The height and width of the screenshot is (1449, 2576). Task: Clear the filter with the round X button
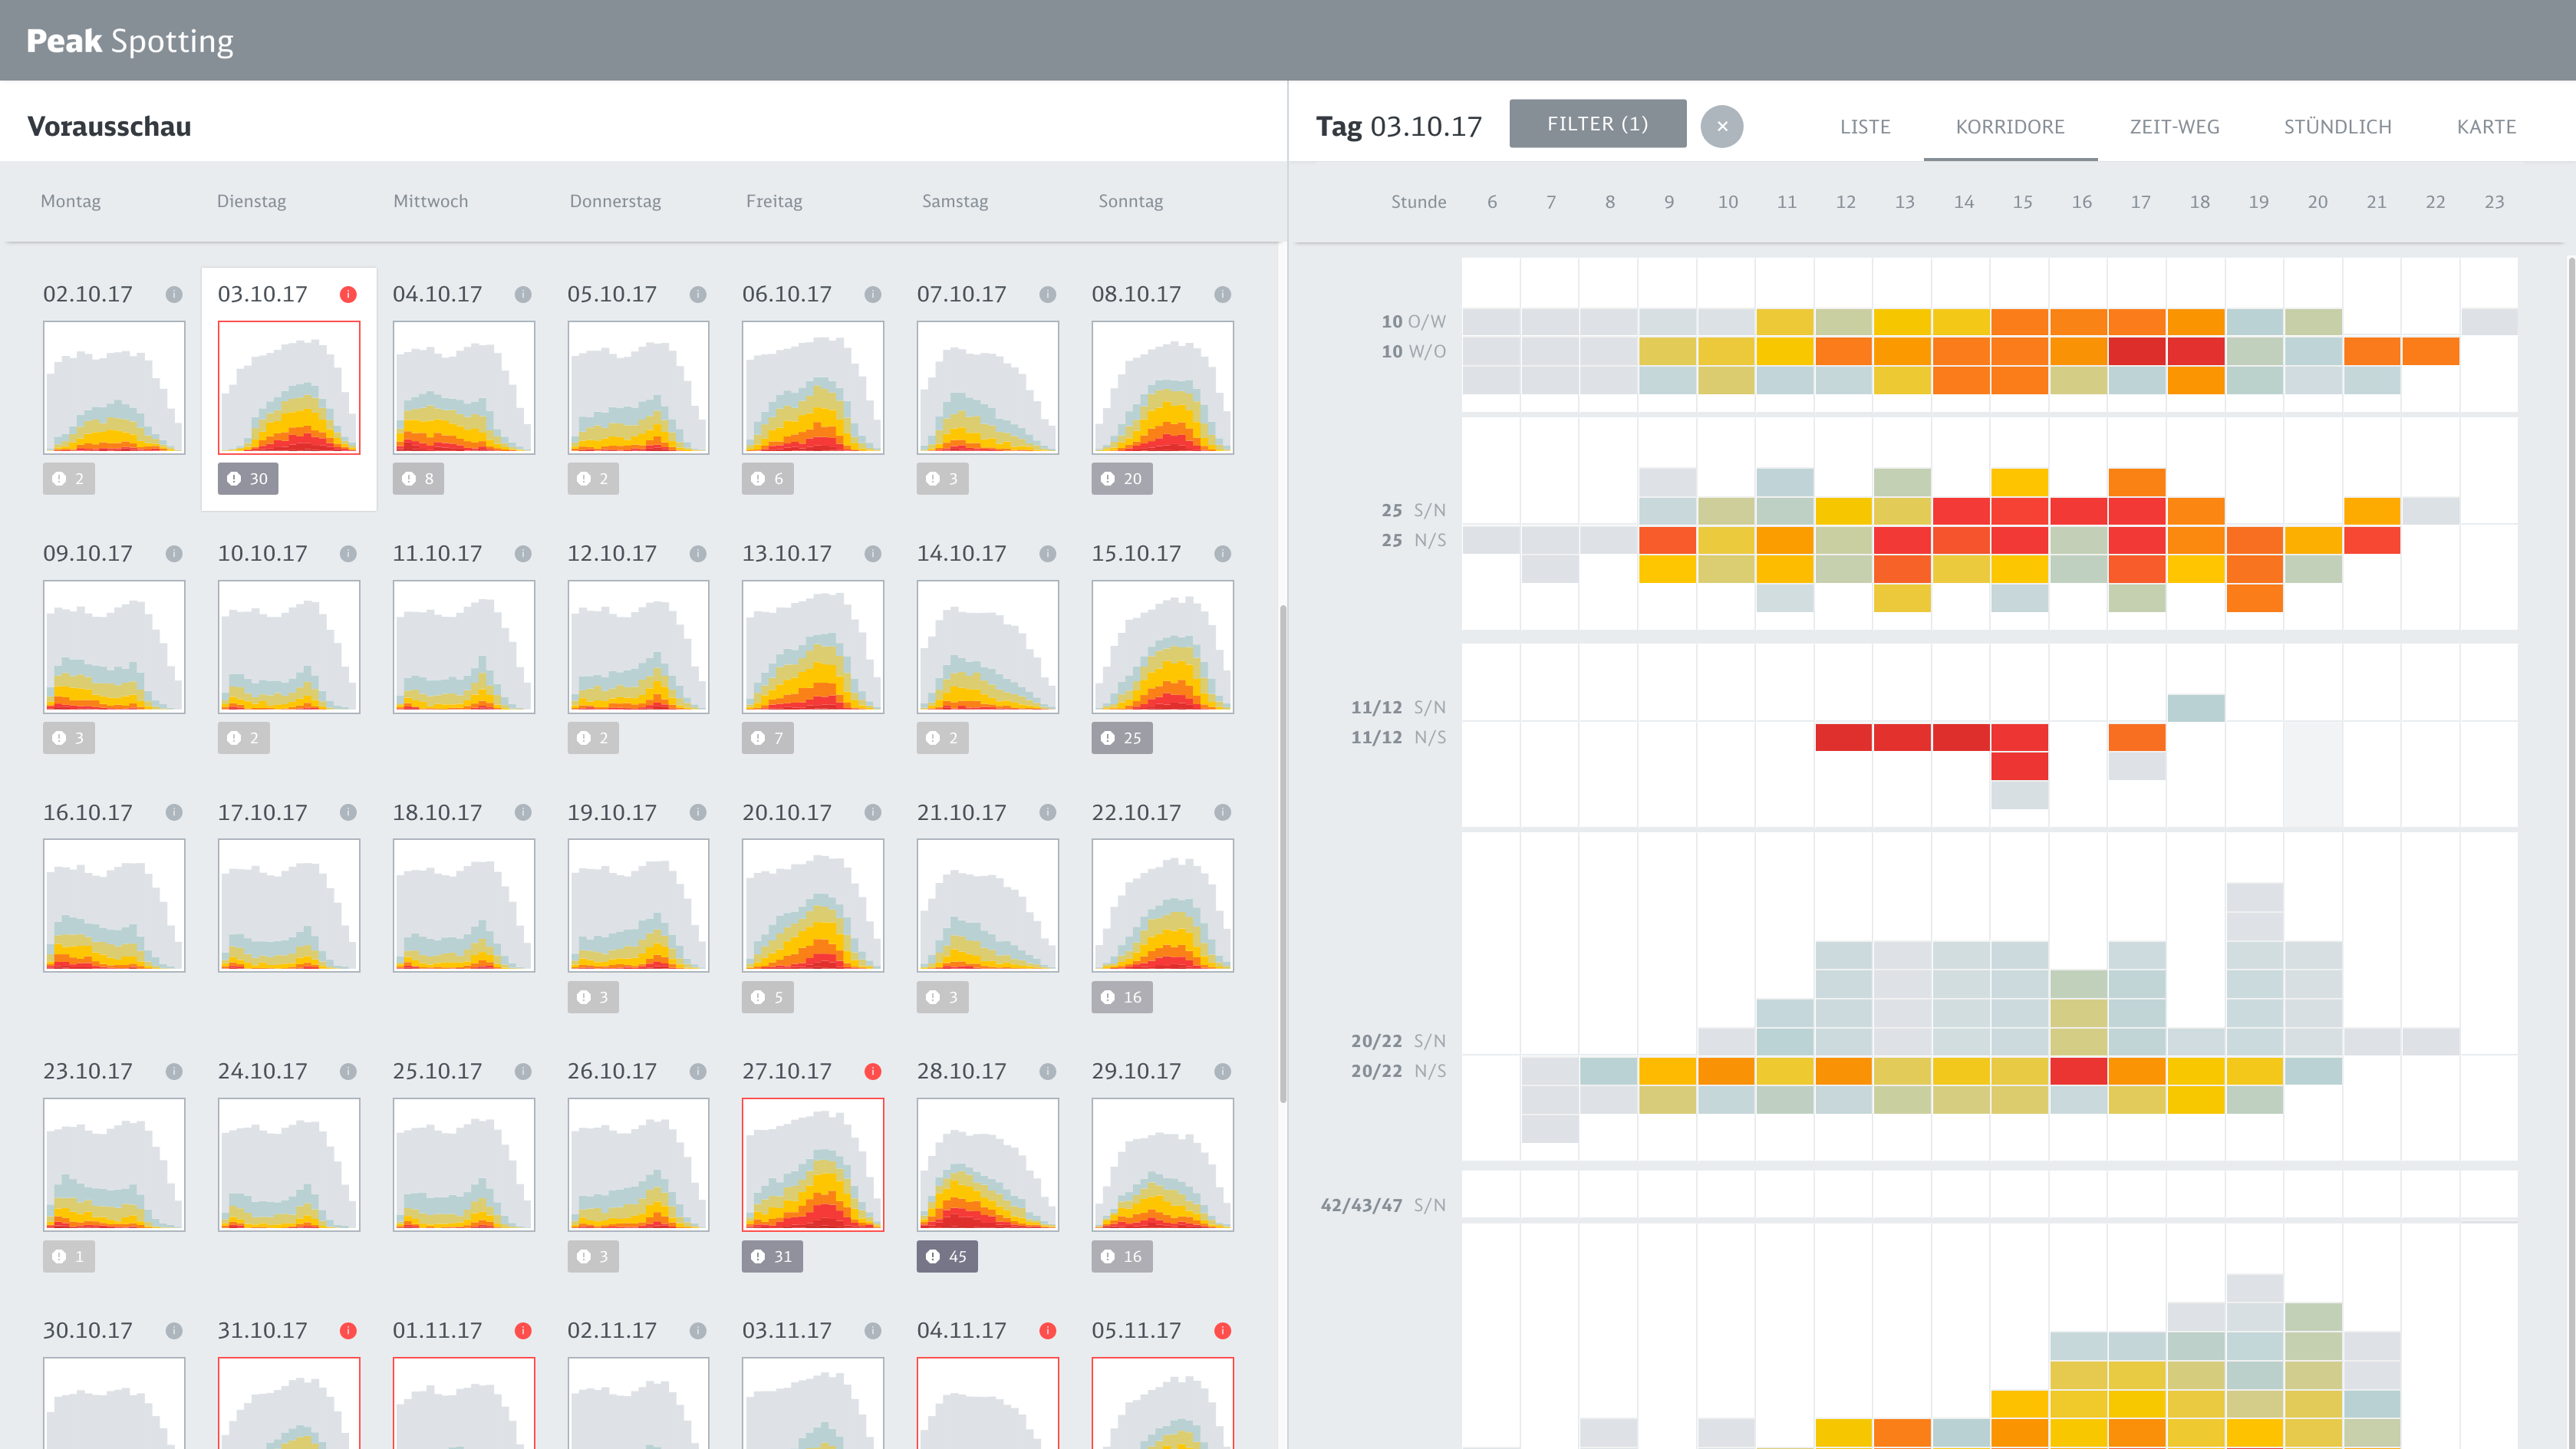(x=1722, y=126)
